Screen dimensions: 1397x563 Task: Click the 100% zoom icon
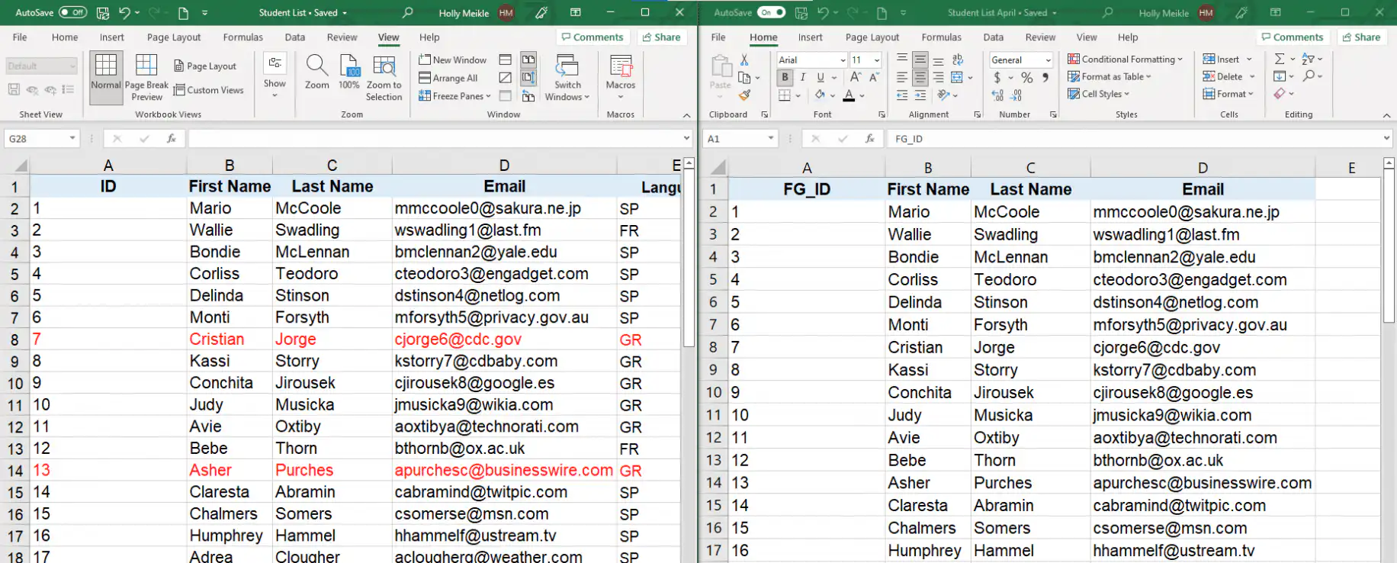(x=349, y=66)
